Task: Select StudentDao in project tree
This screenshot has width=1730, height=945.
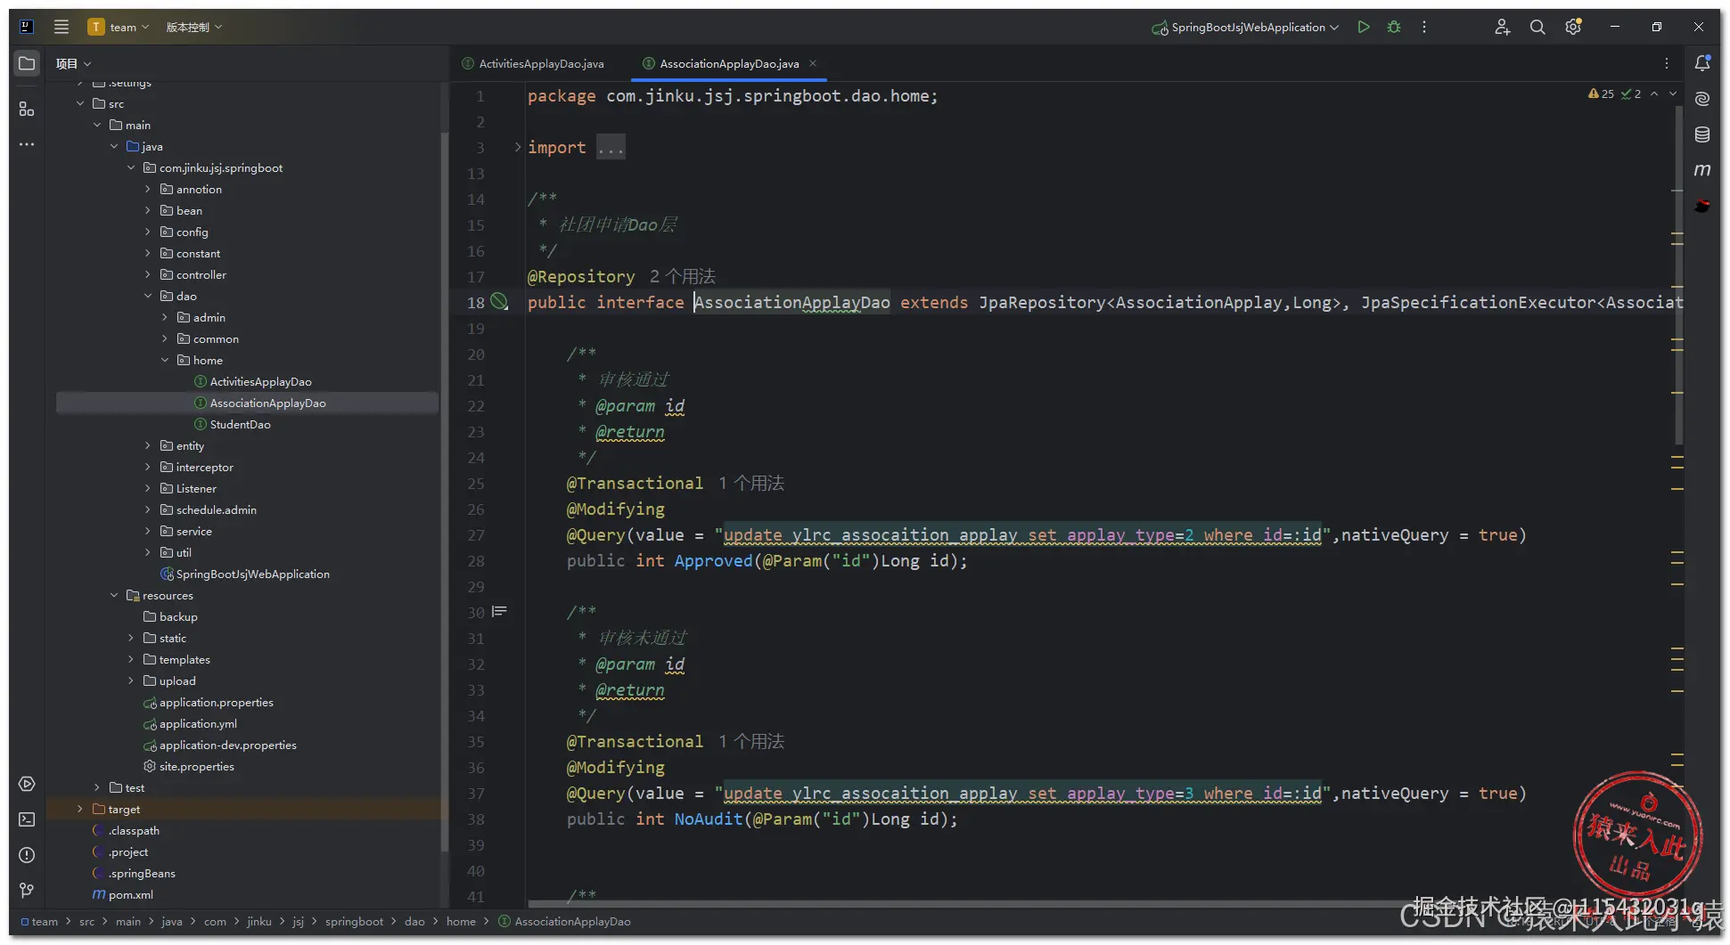Action: (x=233, y=424)
